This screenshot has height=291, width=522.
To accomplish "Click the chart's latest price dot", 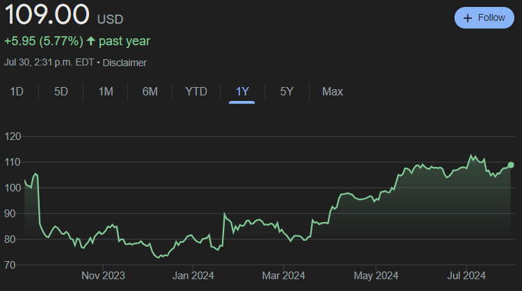I will 511,165.
